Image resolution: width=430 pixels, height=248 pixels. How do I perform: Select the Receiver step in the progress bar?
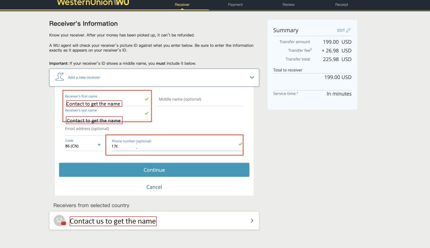pyautogui.click(x=182, y=5)
